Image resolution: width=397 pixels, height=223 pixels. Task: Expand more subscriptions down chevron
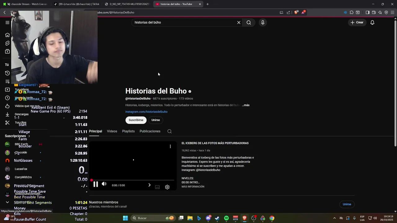tap(7, 202)
